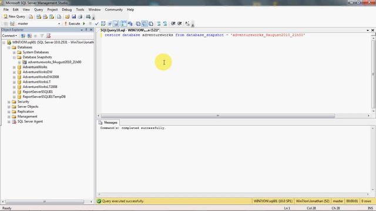Uncomment the selected lines
The image size is (376, 211).
165,23
